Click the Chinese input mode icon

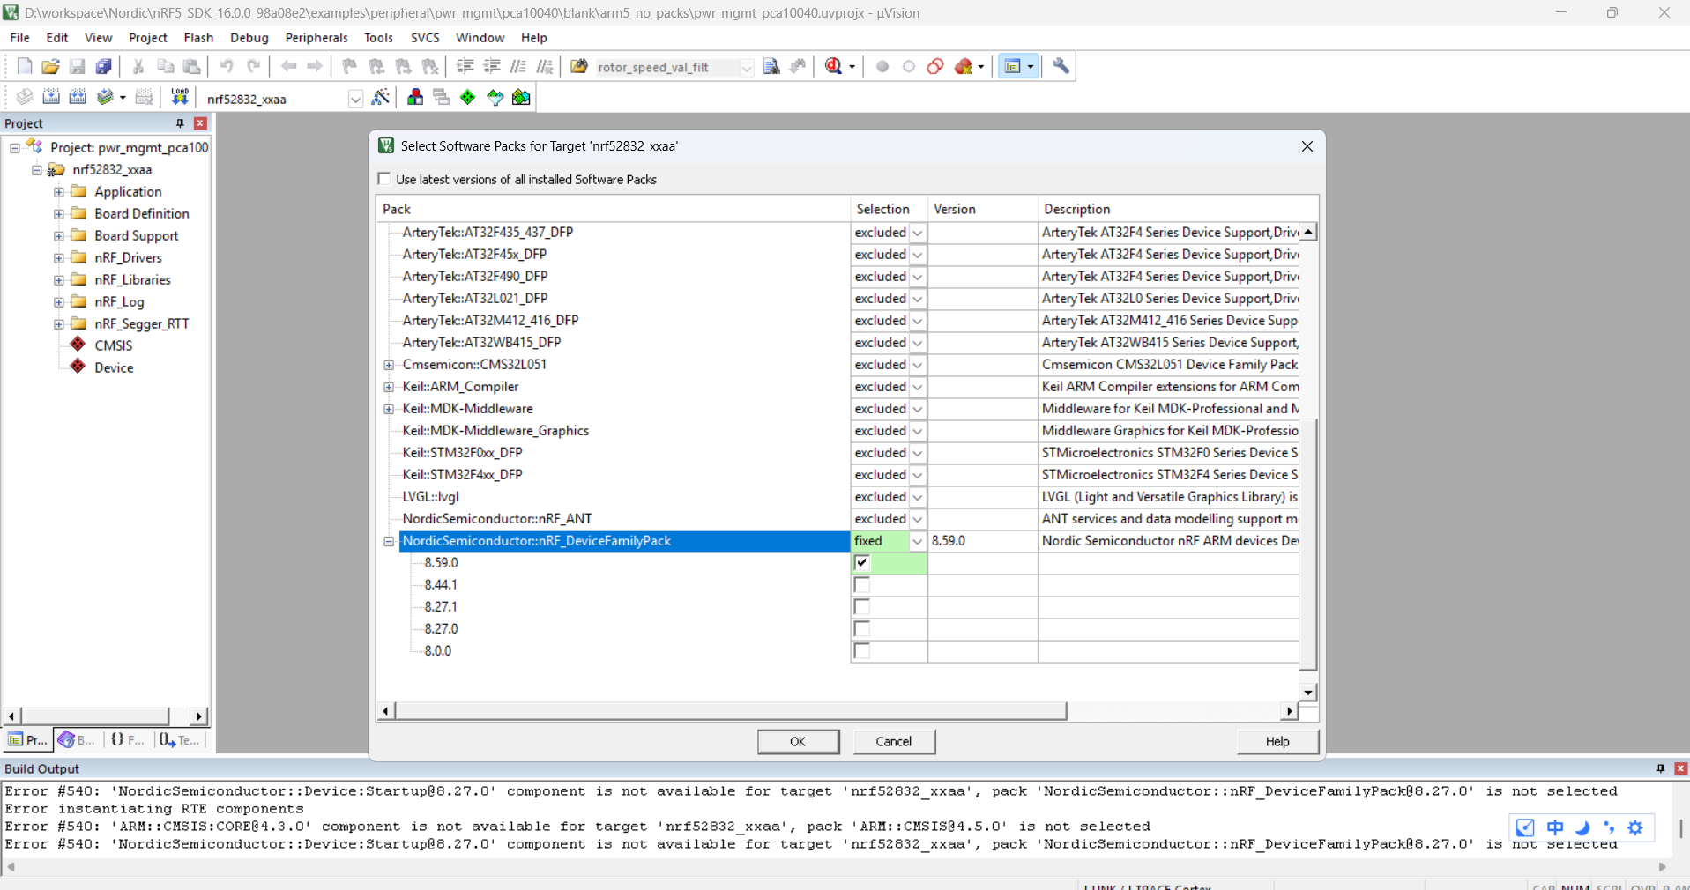tap(1555, 827)
